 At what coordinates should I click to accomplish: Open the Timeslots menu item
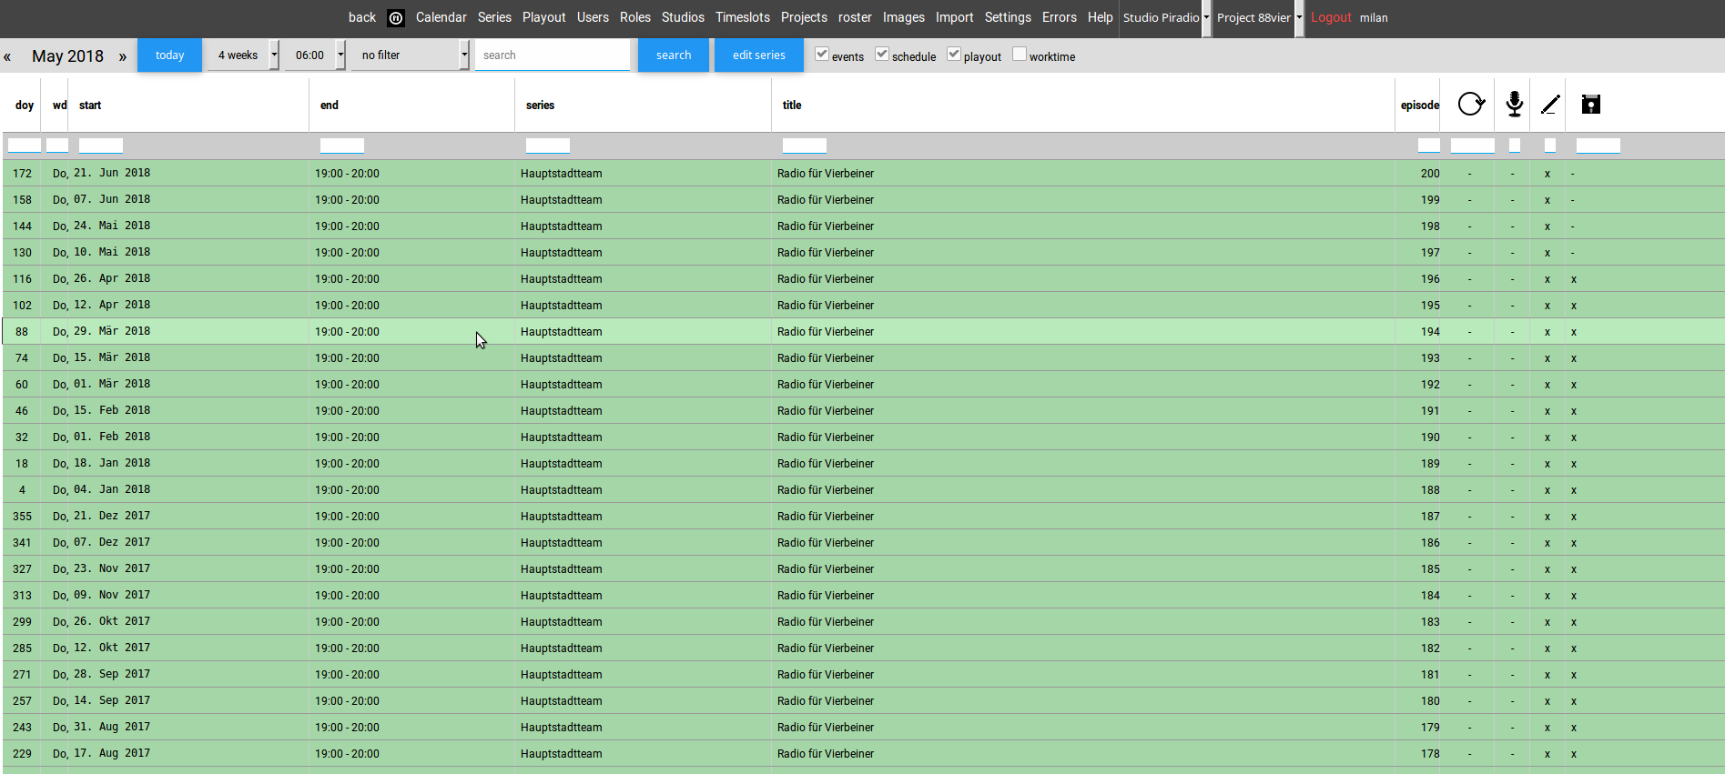click(x=742, y=17)
